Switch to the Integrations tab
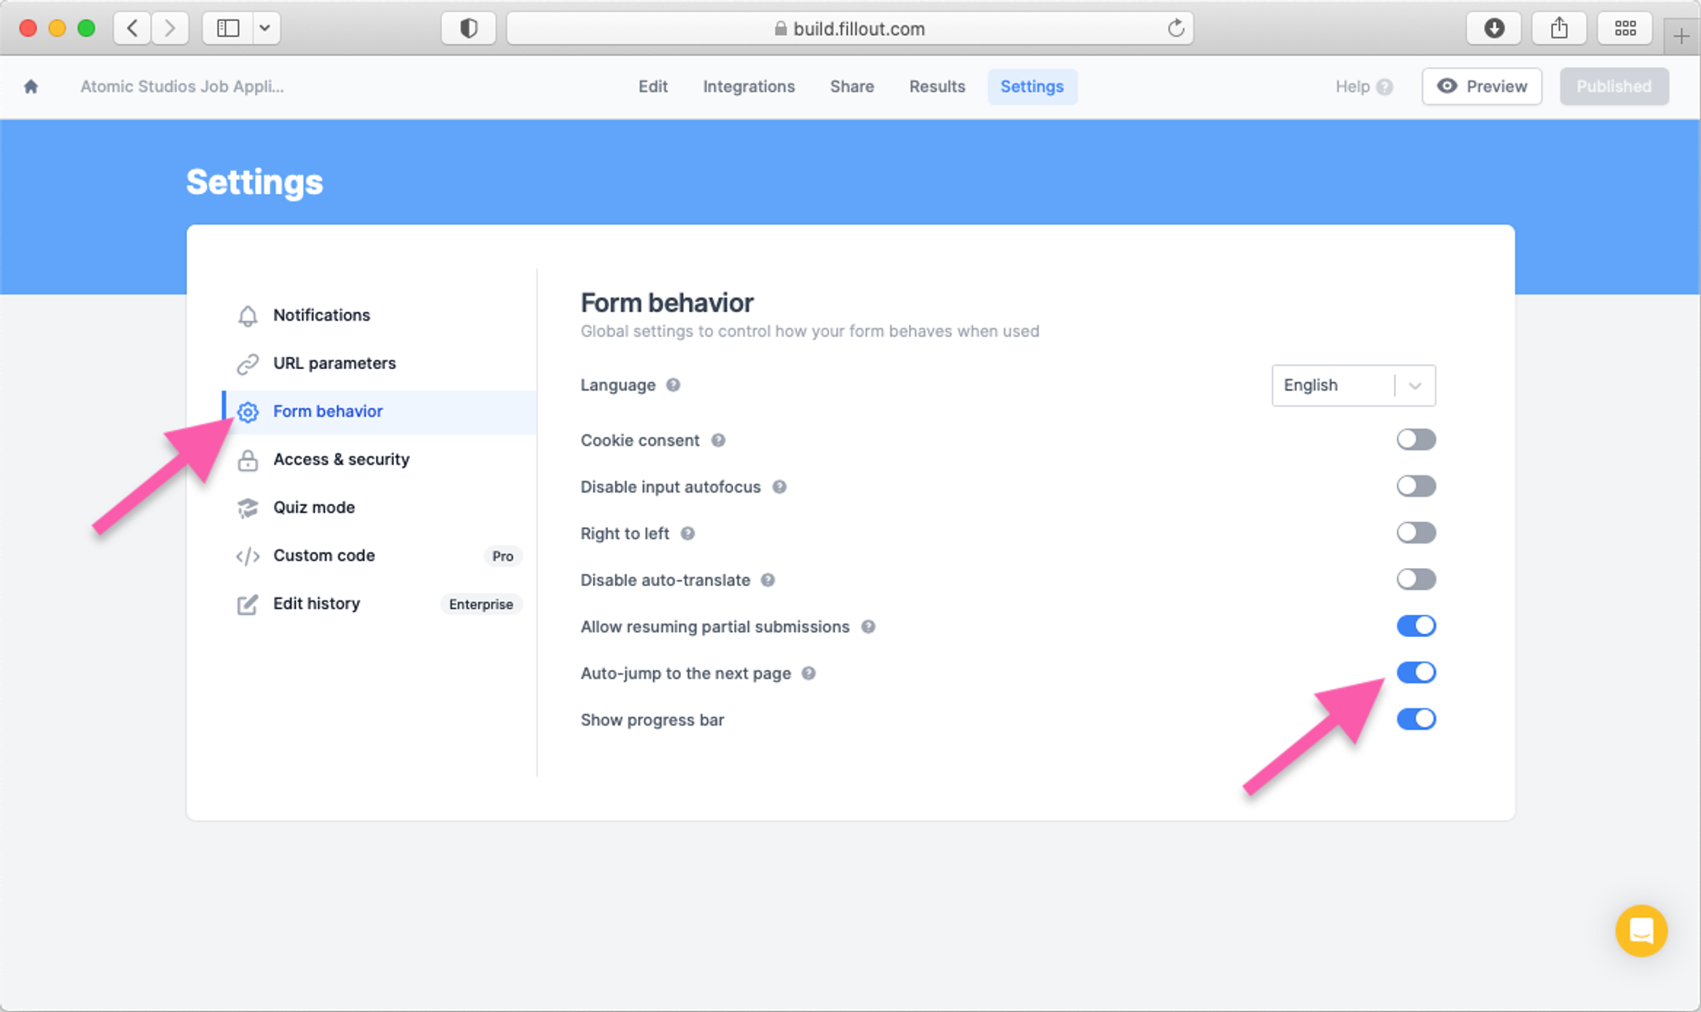The height and width of the screenshot is (1012, 1701). [747, 86]
